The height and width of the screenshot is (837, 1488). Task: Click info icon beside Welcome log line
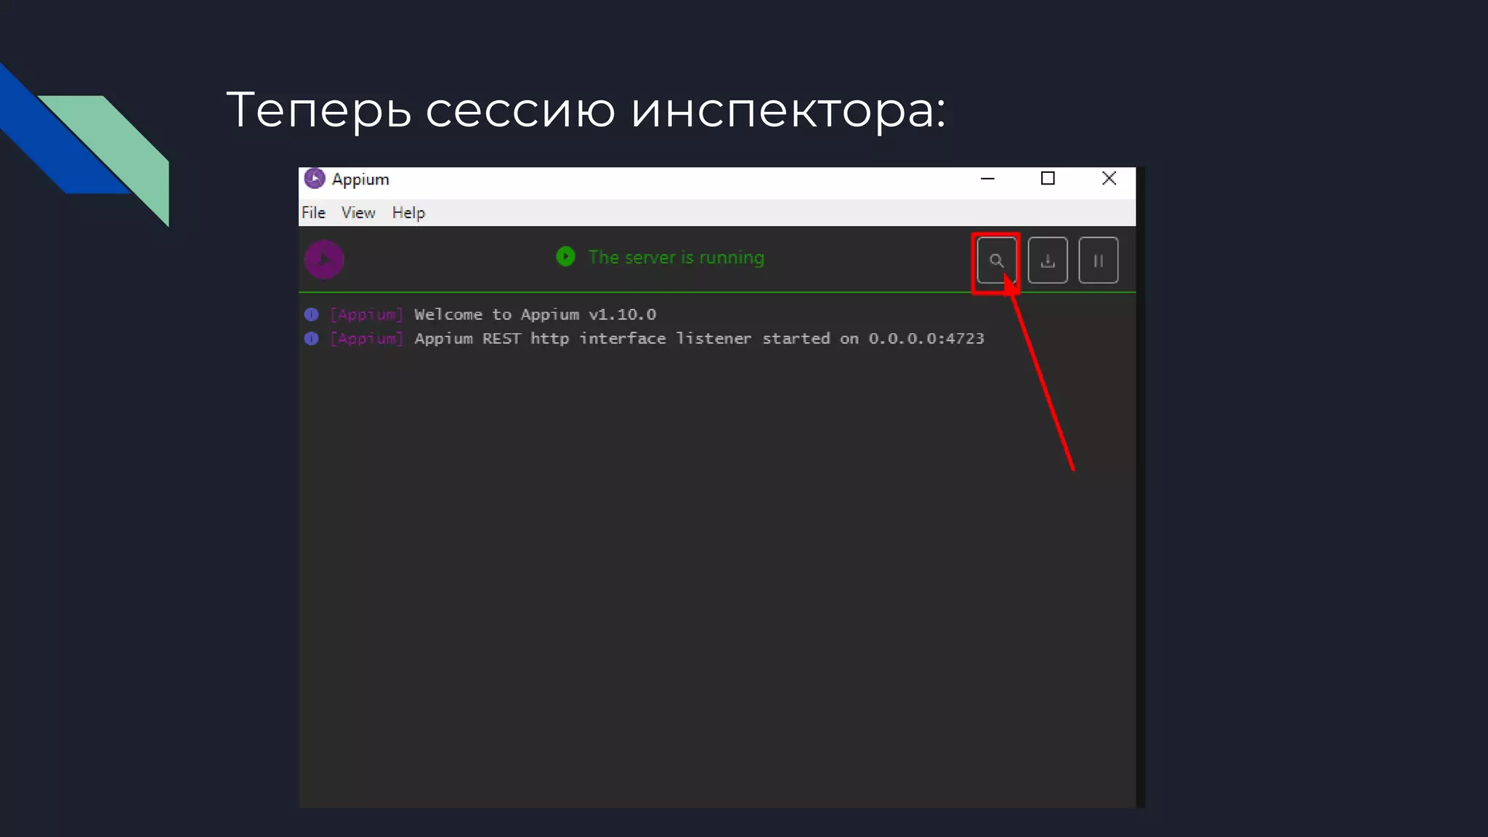[312, 315]
